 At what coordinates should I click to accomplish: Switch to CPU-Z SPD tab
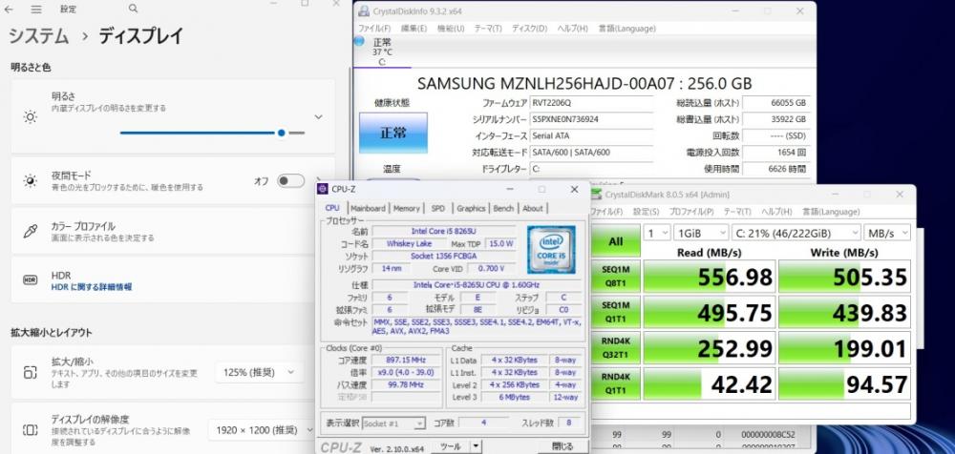[x=438, y=208]
